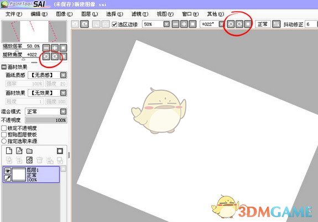Click the trash delete layer icon
318x222 pixels.
pos(40,160)
